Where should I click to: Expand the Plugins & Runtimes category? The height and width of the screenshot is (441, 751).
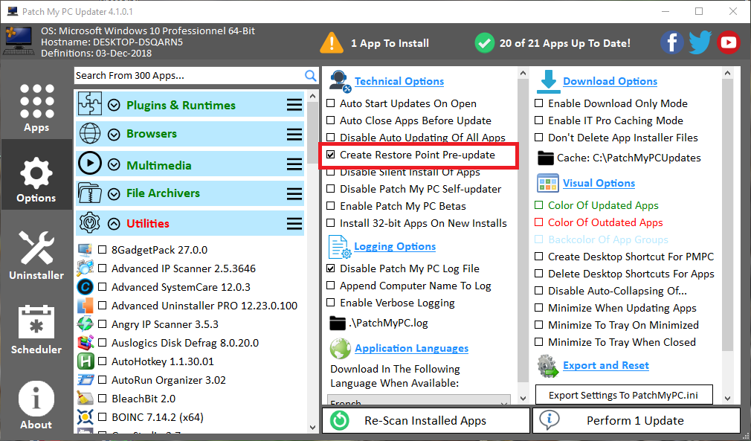point(114,106)
